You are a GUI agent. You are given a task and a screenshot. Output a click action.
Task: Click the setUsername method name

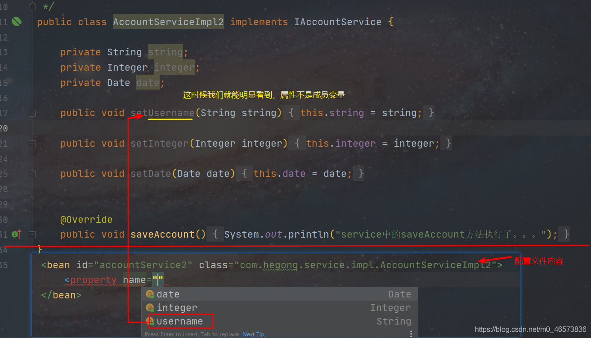pyautogui.click(x=162, y=113)
